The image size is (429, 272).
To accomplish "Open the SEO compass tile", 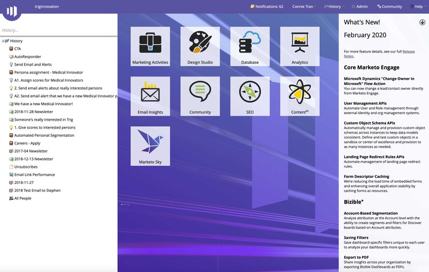I will point(250,96).
